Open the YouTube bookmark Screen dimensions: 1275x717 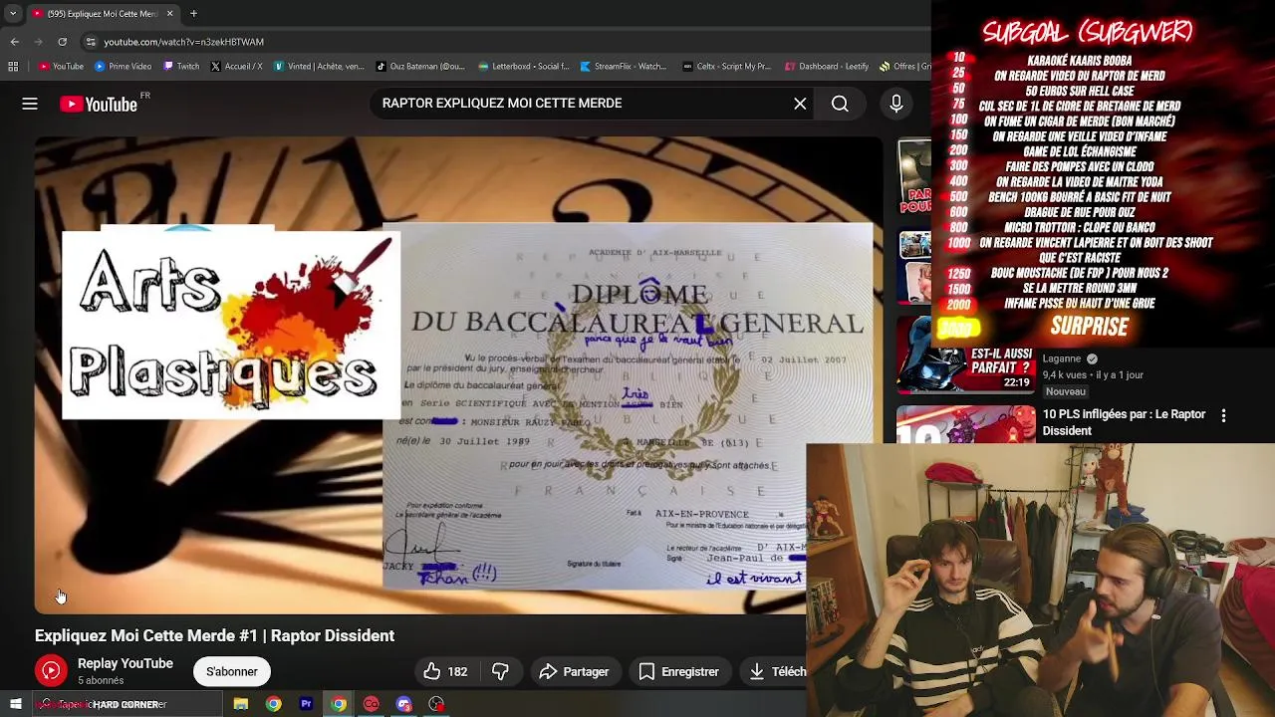pos(62,67)
